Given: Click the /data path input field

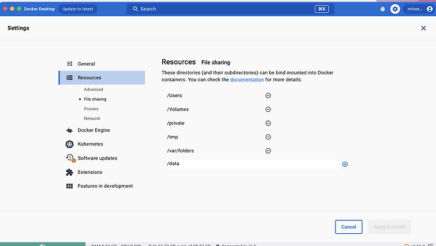Looking at the screenshot, I should tap(252, 164).
